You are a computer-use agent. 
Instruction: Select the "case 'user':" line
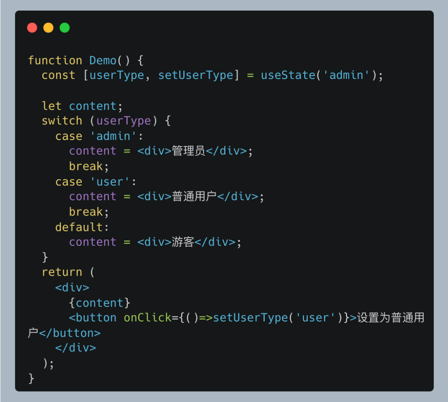click(x=96, y=182)
